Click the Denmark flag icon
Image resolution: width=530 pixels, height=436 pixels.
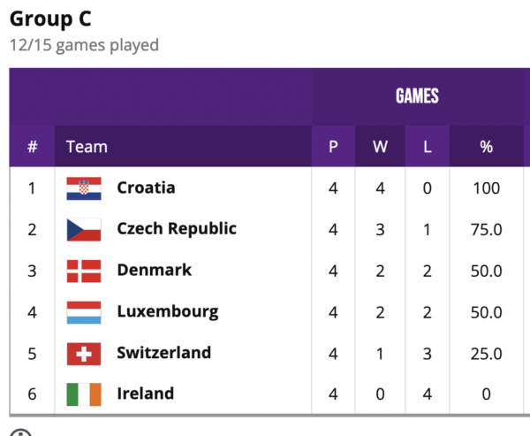(84, 271)
